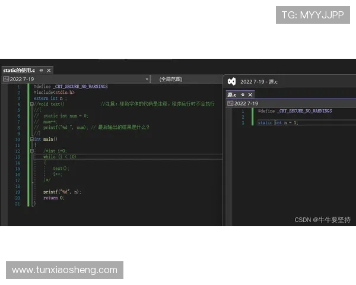Screen dimensions: 356x285
Task: Click the TG: MYYJJPP label
Action: click(313, 15)
